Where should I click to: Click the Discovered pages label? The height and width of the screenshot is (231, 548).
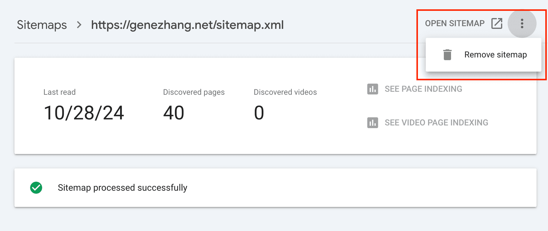[x=194, y=92]
